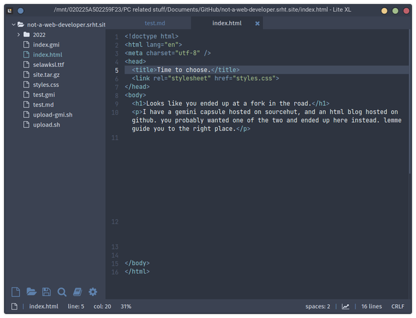This screenshot has width=416, height=318.
Task: Open upload.sh from the file tree
Action: (46, 125)
